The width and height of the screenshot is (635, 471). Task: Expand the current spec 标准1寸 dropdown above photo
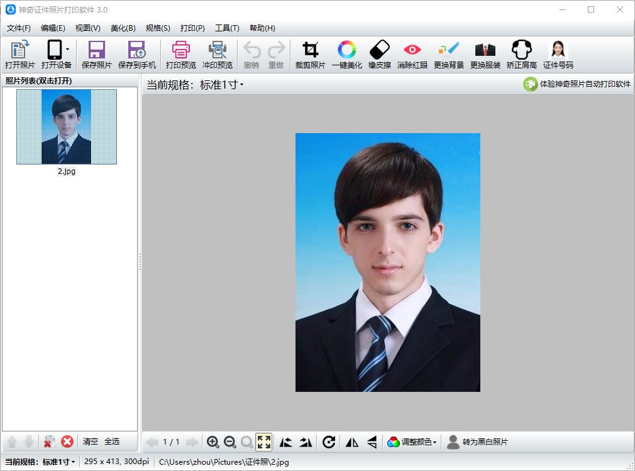(x=221, y=85)
